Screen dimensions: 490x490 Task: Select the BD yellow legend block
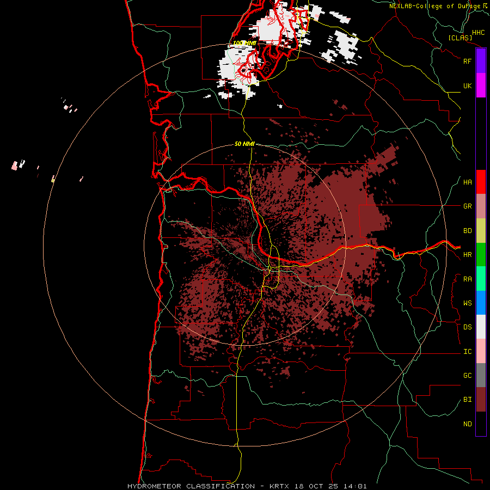[x=481, y=231]
